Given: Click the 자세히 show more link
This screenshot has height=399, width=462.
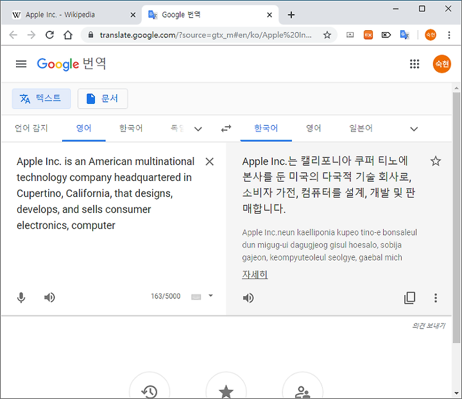Looking at the screenshot, I should click(255, 275).
